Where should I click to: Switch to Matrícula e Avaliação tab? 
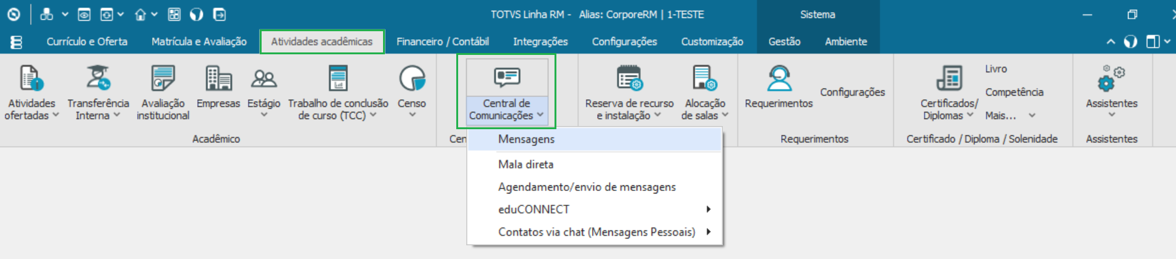click(x=199, y=41)
